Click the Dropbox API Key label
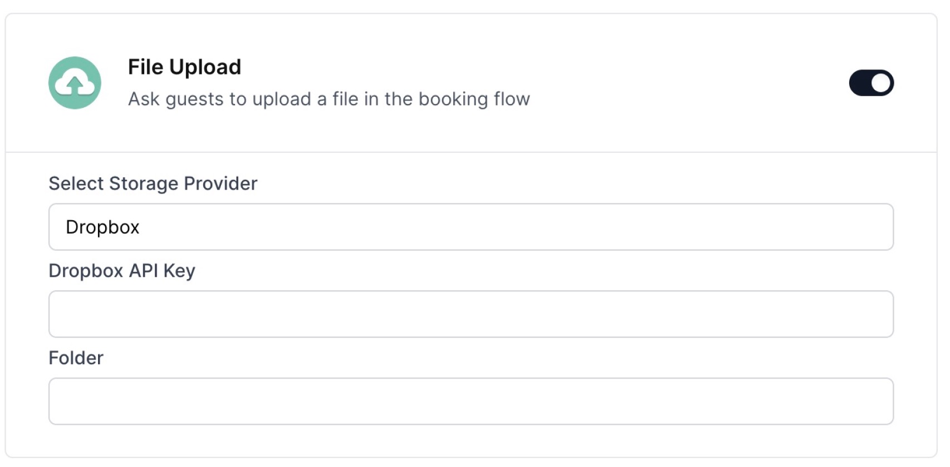Image resolution: width=950 pixels, height=467 pixels. 122,271
